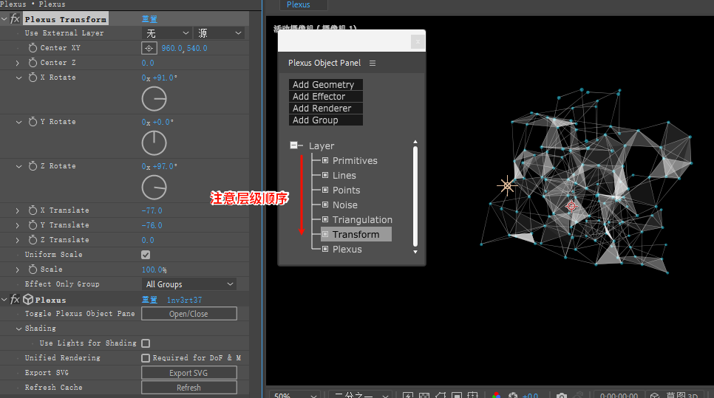Collapse the X Rotate property

pos(18,78)
